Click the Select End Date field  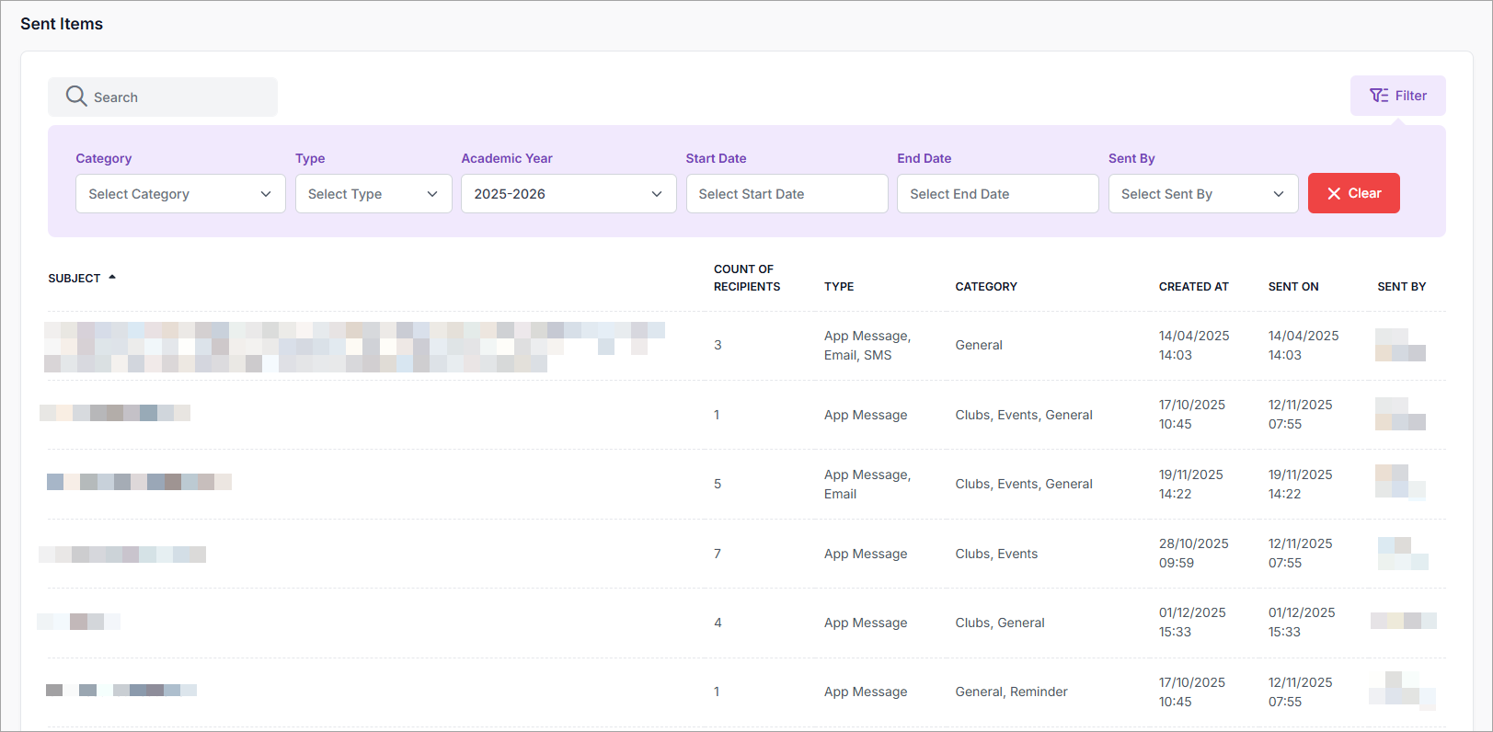click(x=997, y=194)
